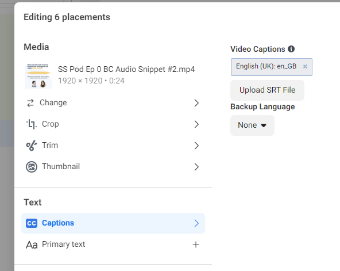Click the video thumbnail preview image
Screen dimensions: 340x271
pos(38,75)
